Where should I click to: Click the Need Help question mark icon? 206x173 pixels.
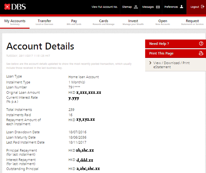201,44
